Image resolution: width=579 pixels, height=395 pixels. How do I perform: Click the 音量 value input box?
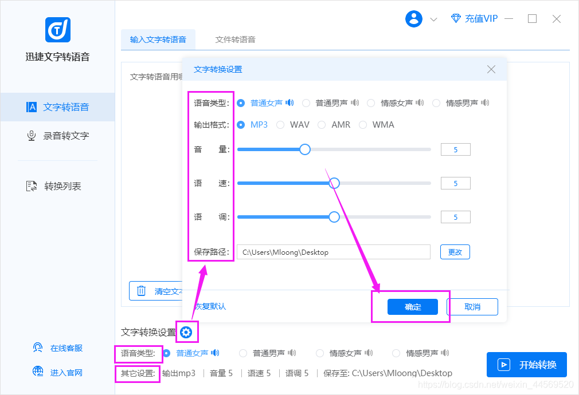455,149
